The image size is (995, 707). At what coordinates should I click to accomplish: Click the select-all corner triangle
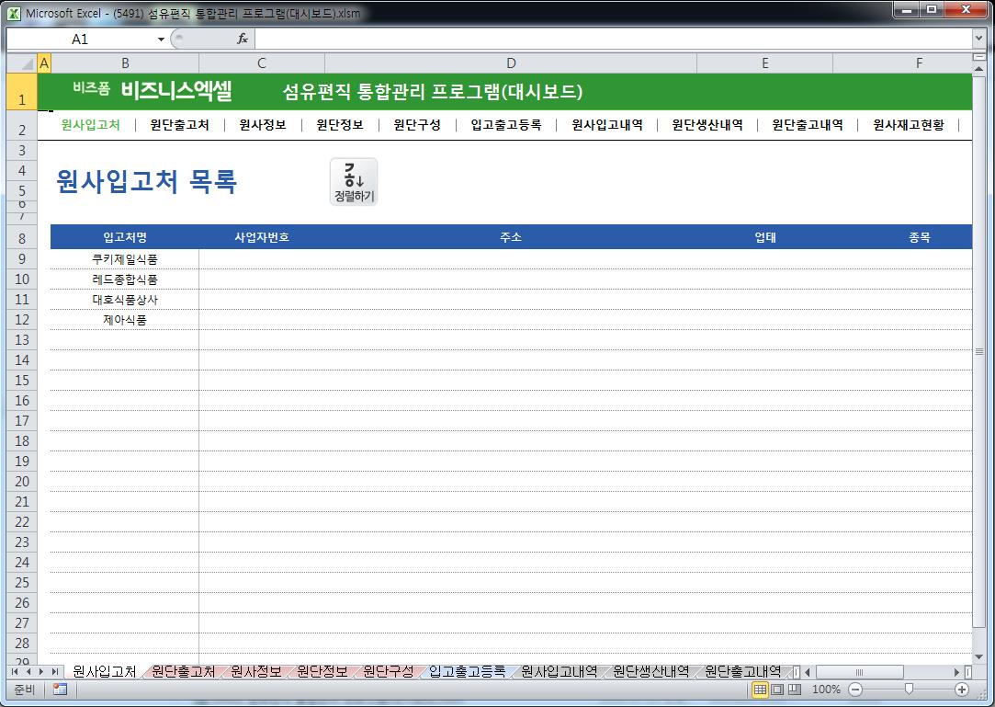[x=21, y=63]
